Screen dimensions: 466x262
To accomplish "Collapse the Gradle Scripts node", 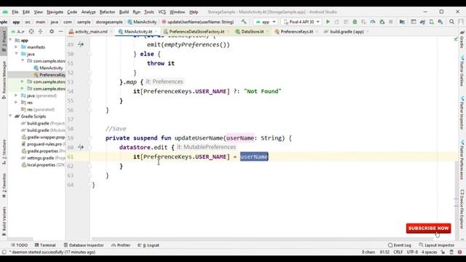I will tap(11, 116).
